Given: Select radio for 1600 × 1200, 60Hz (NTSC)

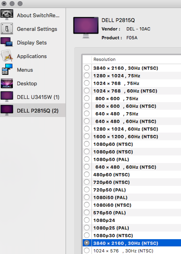Looking at the screenshot, I should [87, 136].
